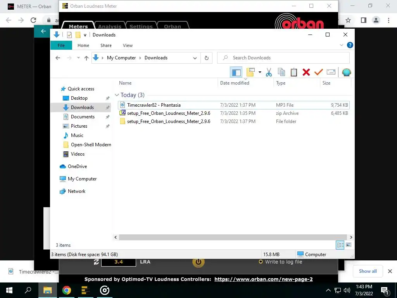The width and height of the screenshot is (397, 298).
Task: Click the horizontal scrollbar right arrow
Action: [351, 237]
